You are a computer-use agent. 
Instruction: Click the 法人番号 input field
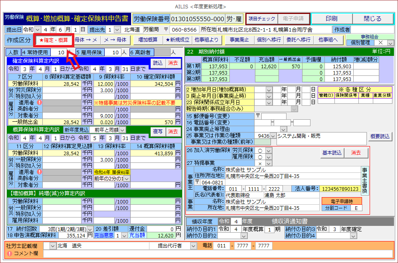[339, 189]
